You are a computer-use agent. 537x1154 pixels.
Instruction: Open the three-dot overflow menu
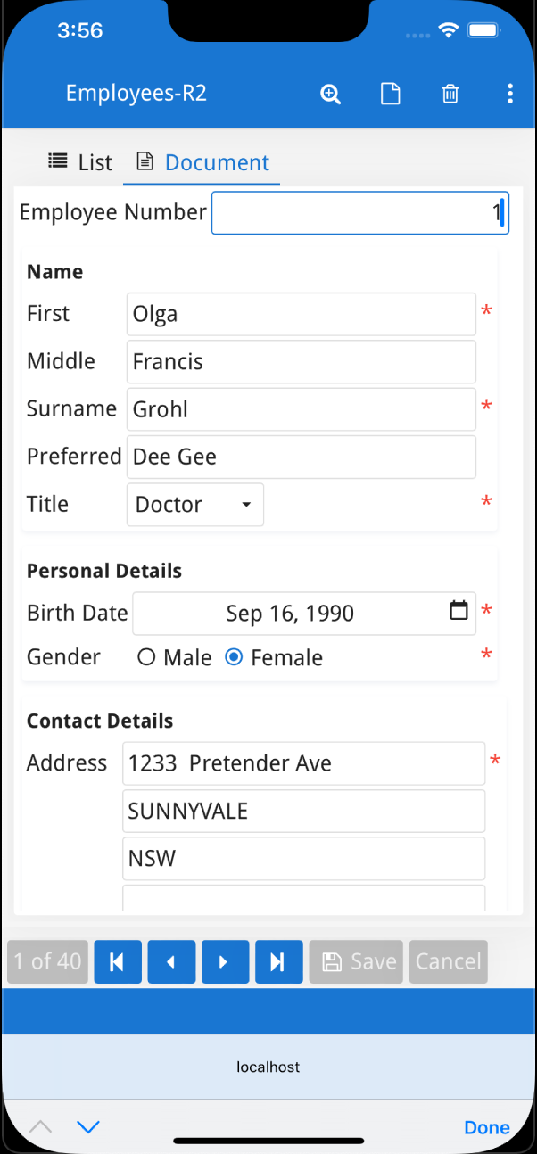[509, 93]
